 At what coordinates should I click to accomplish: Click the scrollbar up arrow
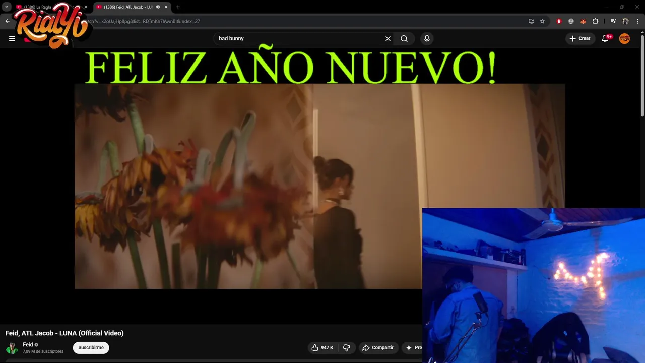pyautogui.click(x=642, y=32)
